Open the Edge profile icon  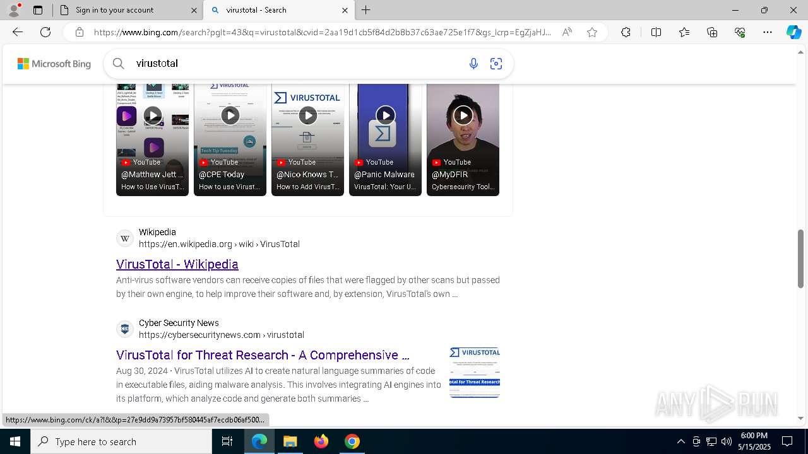point(14,10)
